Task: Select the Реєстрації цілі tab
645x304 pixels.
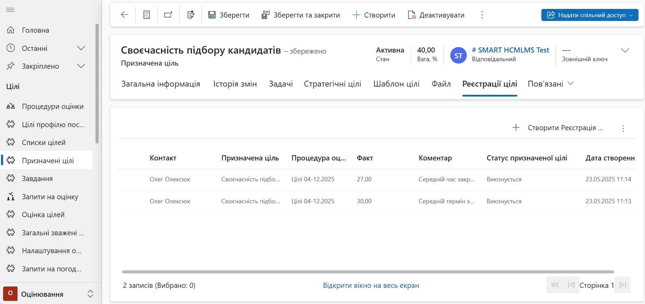Action: click(490, 84)
